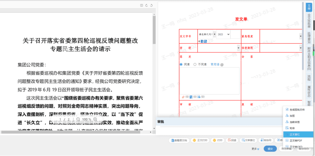Choose 正文转PDF from popup menu

click(298, 141)
